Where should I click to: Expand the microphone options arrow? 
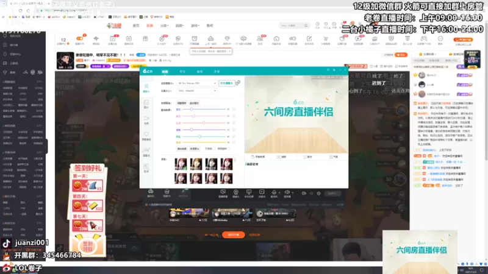click(279, 192)
